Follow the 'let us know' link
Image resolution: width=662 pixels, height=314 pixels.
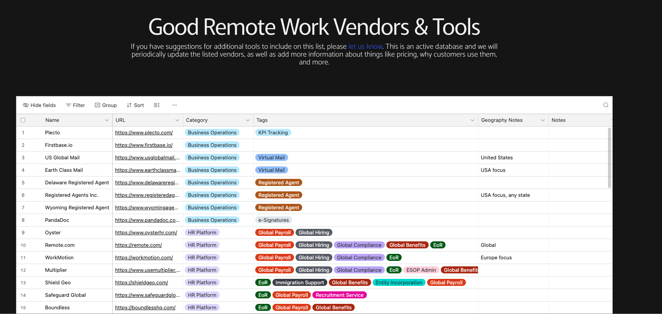click(365, 46)
